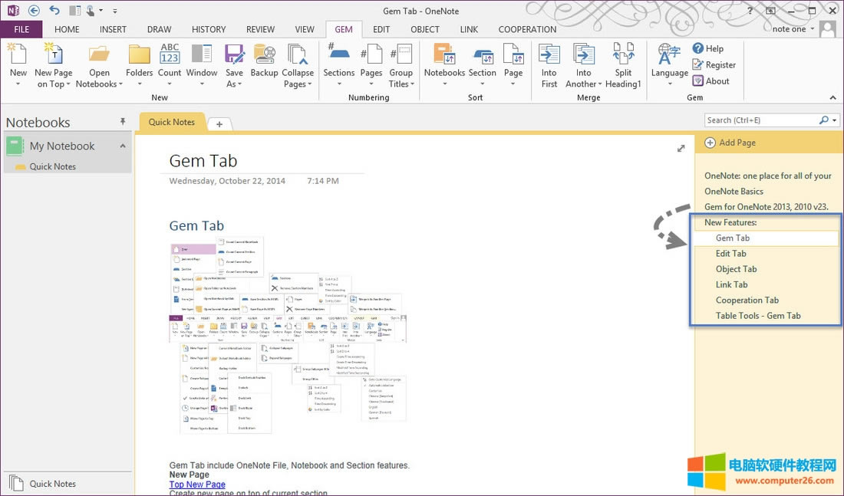The height and width of the screenshot is (496, 844).
Task: Open the FILE menu
Action: pos(21,29)
